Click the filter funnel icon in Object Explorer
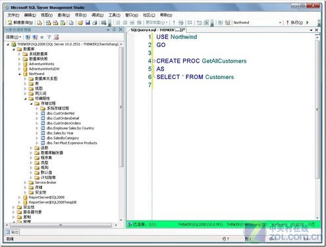Screen dimensions: 326x247 pyautogui.click(x=49, y=37)
